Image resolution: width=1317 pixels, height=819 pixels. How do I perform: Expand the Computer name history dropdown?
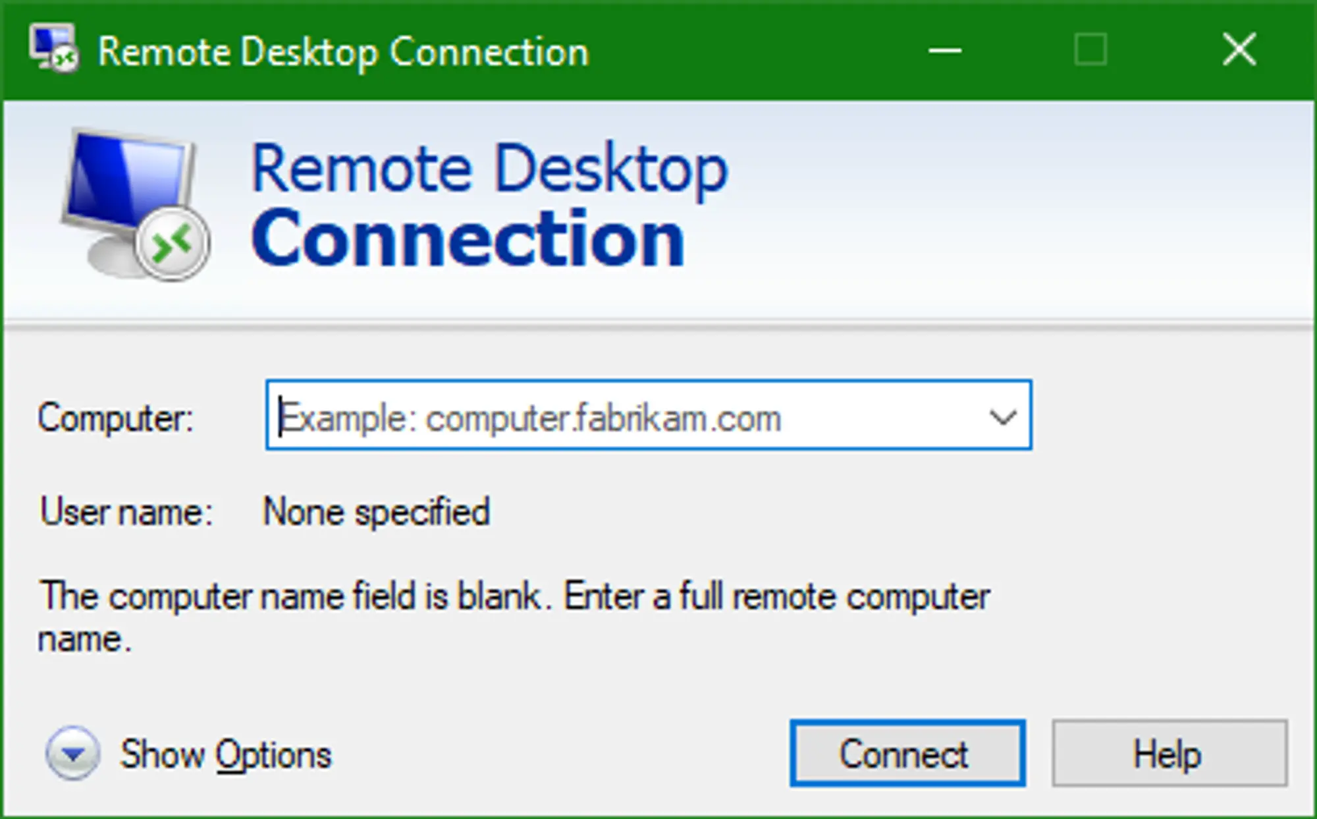(1002, 415)
